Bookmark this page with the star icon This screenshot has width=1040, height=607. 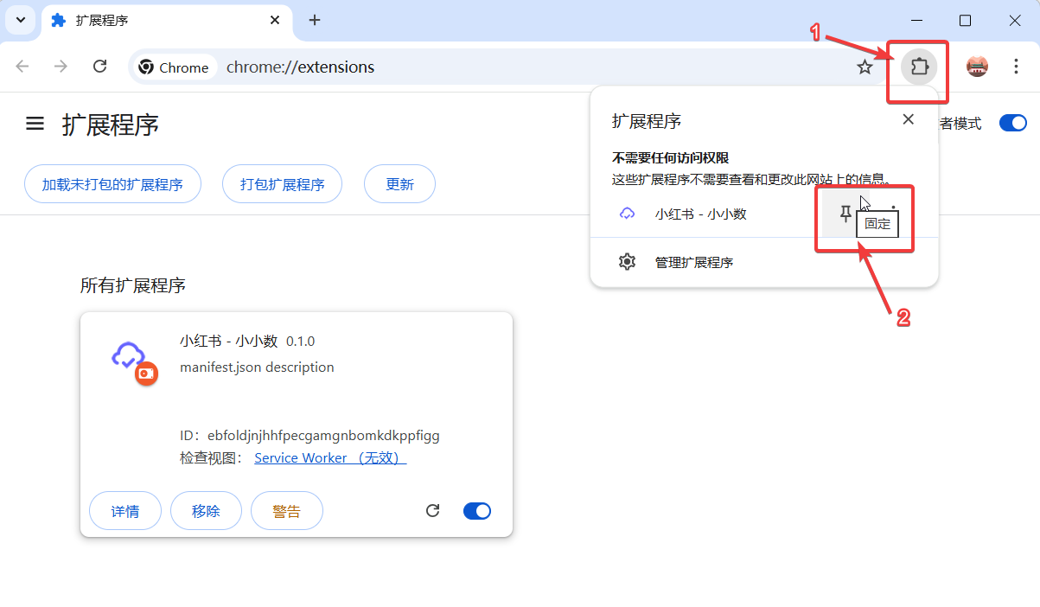pyautogui.click(x=865, y=66)
